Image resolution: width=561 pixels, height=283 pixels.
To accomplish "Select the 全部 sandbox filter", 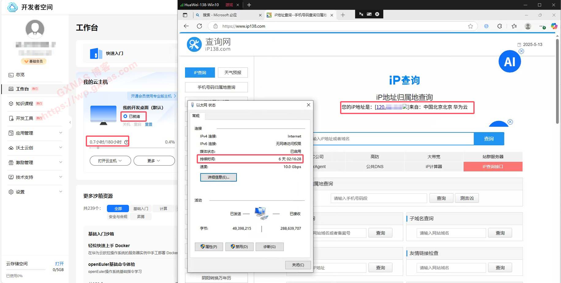I will pyautogui.click(x=118, y=208).
